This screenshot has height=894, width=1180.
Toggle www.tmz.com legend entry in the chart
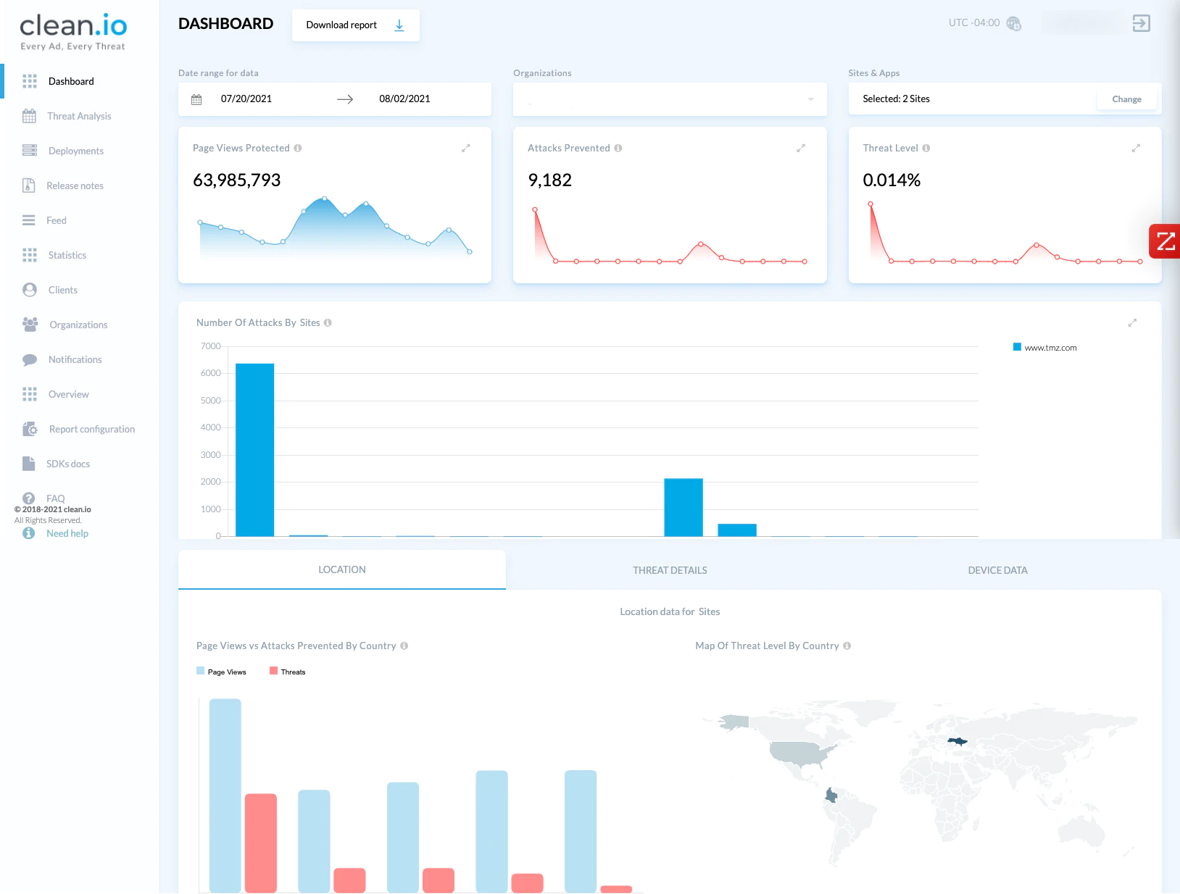(x=1044, y=348)
